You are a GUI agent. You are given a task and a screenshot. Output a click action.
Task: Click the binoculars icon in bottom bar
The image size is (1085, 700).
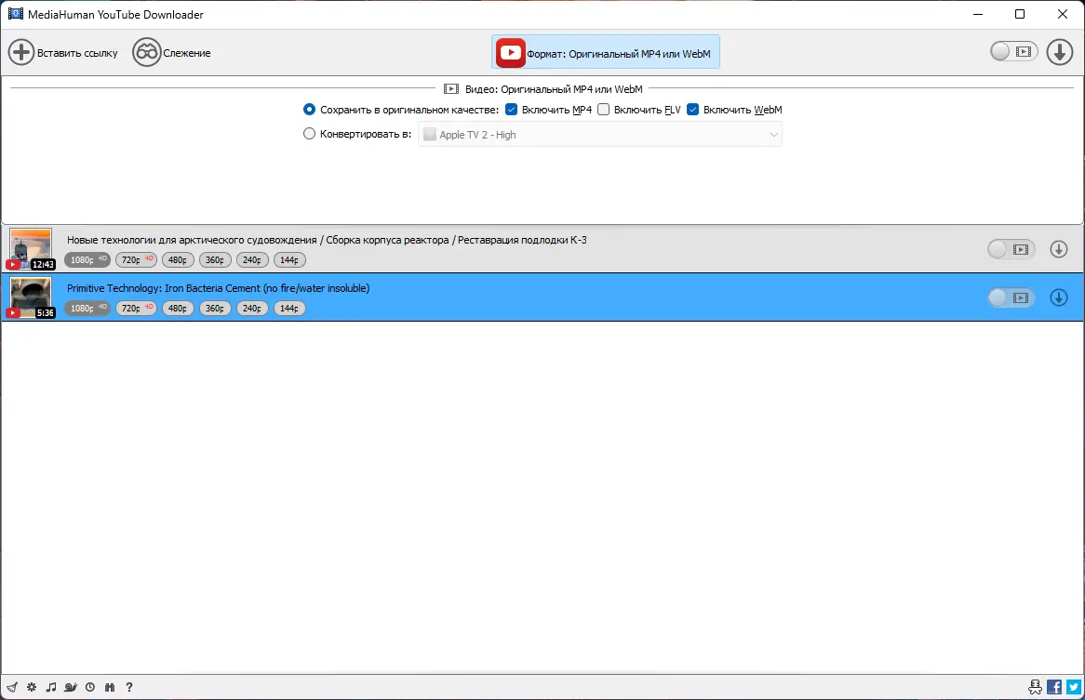point(109,687)
